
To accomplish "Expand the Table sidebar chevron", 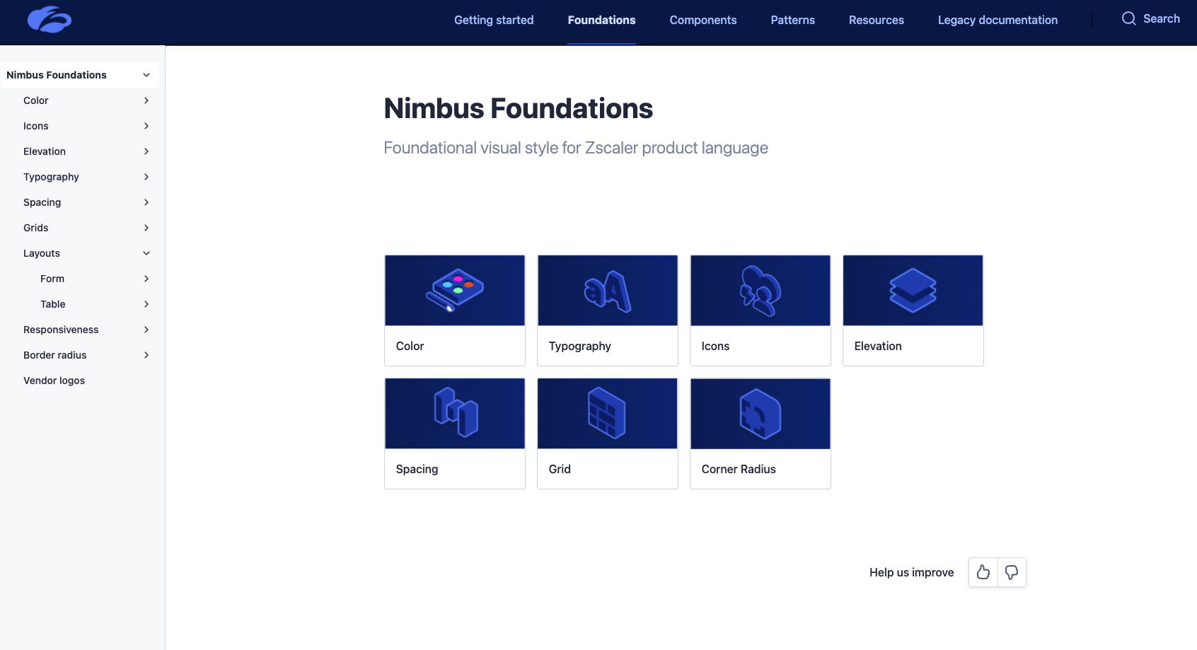I will (146, 304).
